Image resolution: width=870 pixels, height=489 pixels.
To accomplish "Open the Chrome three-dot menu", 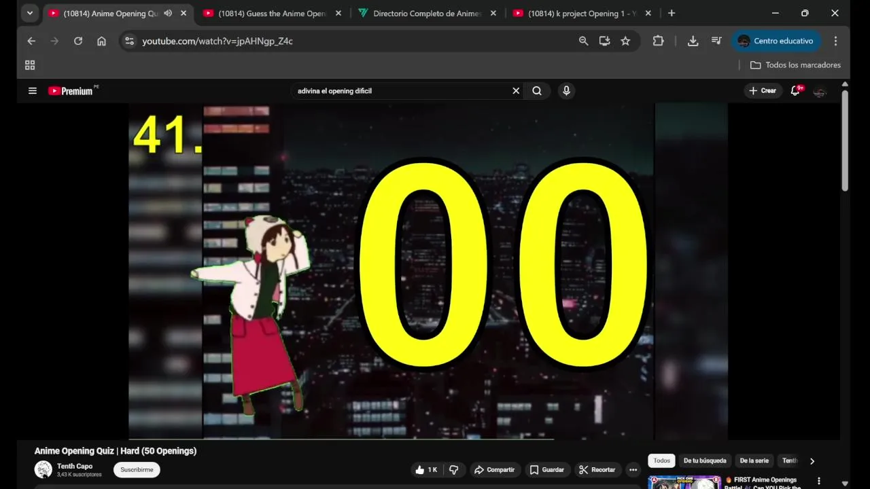I will 835,41.
